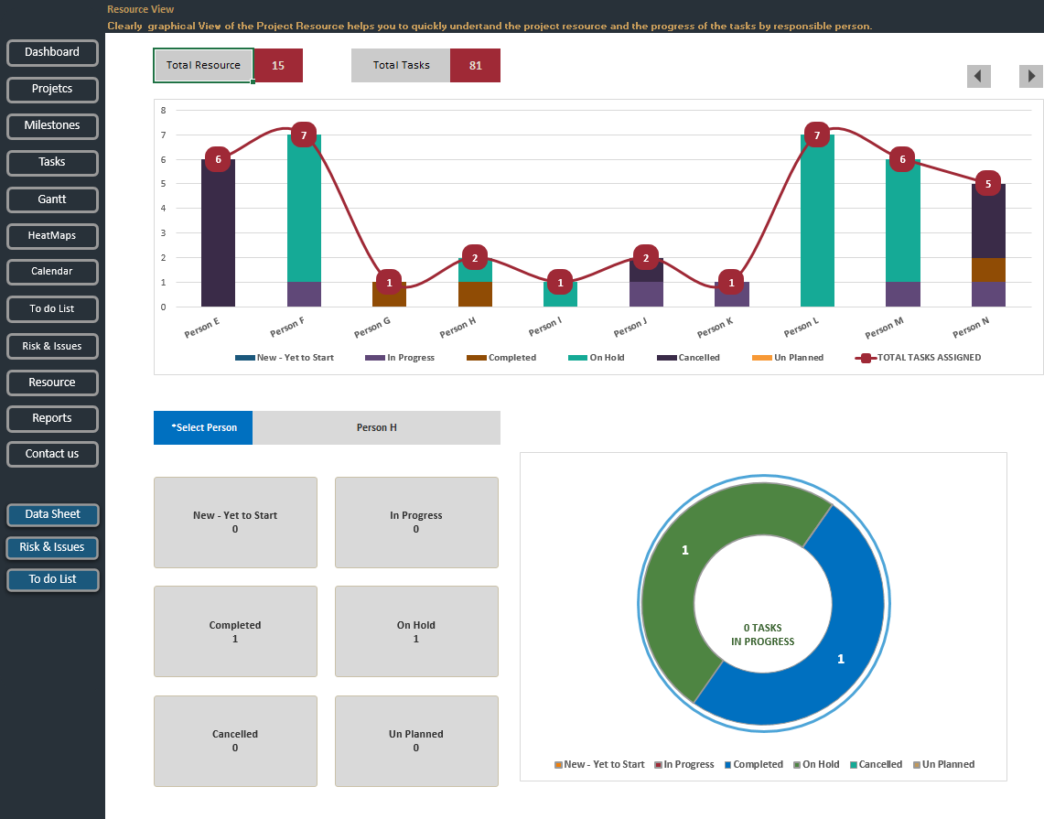The image size is (1044, 819).
Task: Select the Person H filter tab
Action: (x=376, y=427)
